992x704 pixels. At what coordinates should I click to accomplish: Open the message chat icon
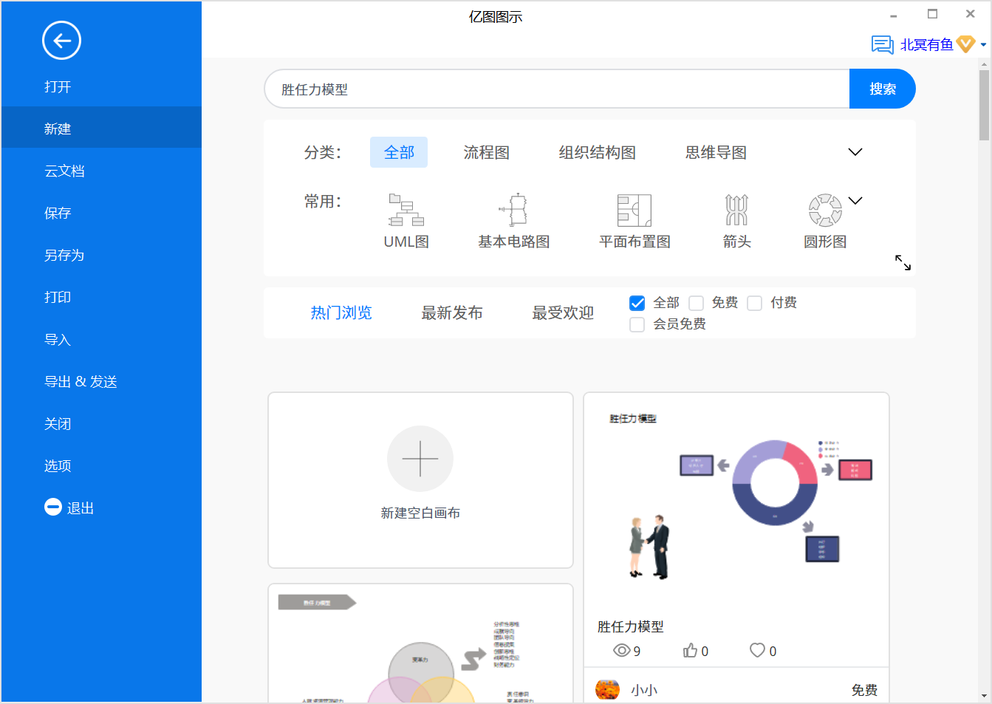tap(882, 45)
